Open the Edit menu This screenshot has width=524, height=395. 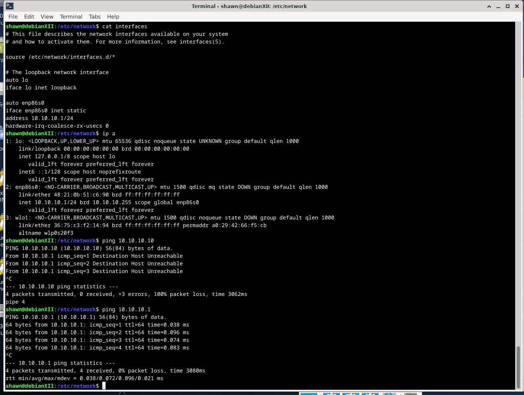[29, 17]
